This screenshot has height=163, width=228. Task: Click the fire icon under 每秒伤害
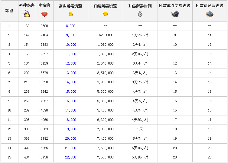pyautogui.click(x=27, y=14)
